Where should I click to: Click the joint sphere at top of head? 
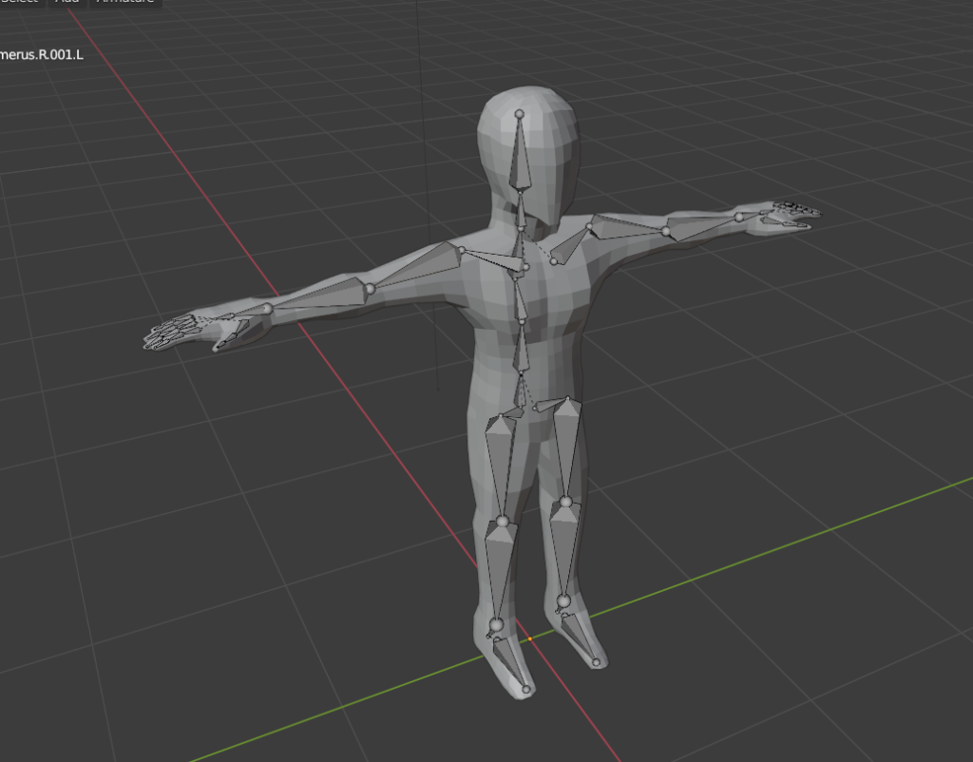[519, 114]
